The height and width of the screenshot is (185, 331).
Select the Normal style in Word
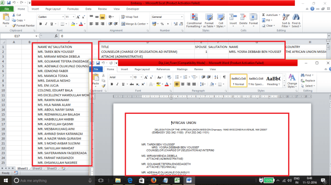[x=239, y=81]
